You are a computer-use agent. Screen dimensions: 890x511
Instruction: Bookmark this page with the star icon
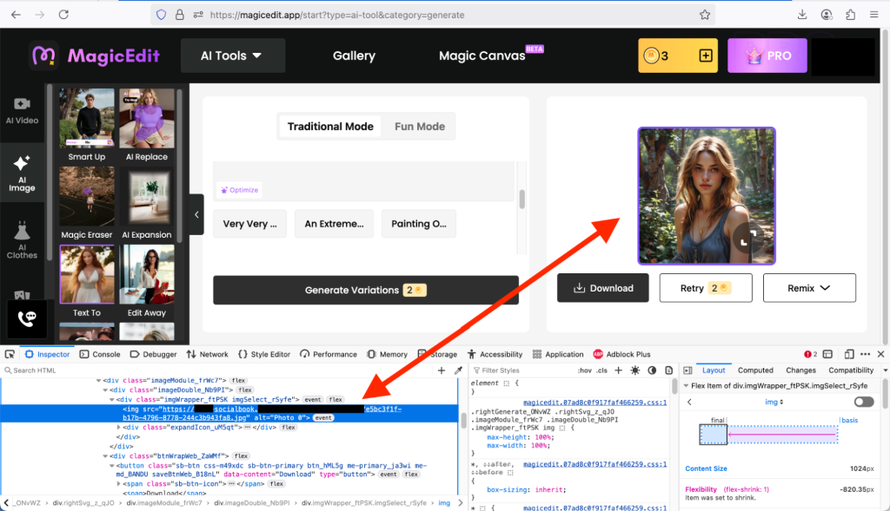coord(704,15)
